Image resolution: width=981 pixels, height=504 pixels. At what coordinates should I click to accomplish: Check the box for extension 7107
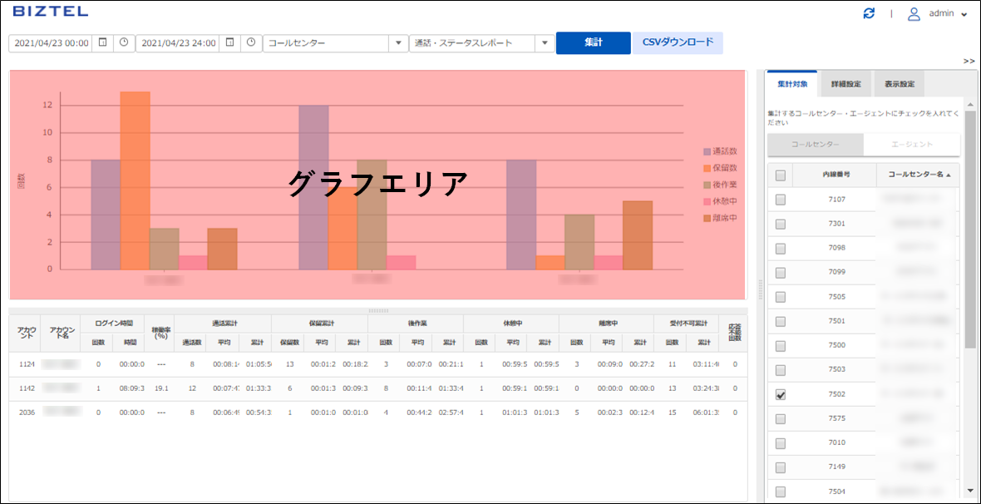click(x=780, y=200)
